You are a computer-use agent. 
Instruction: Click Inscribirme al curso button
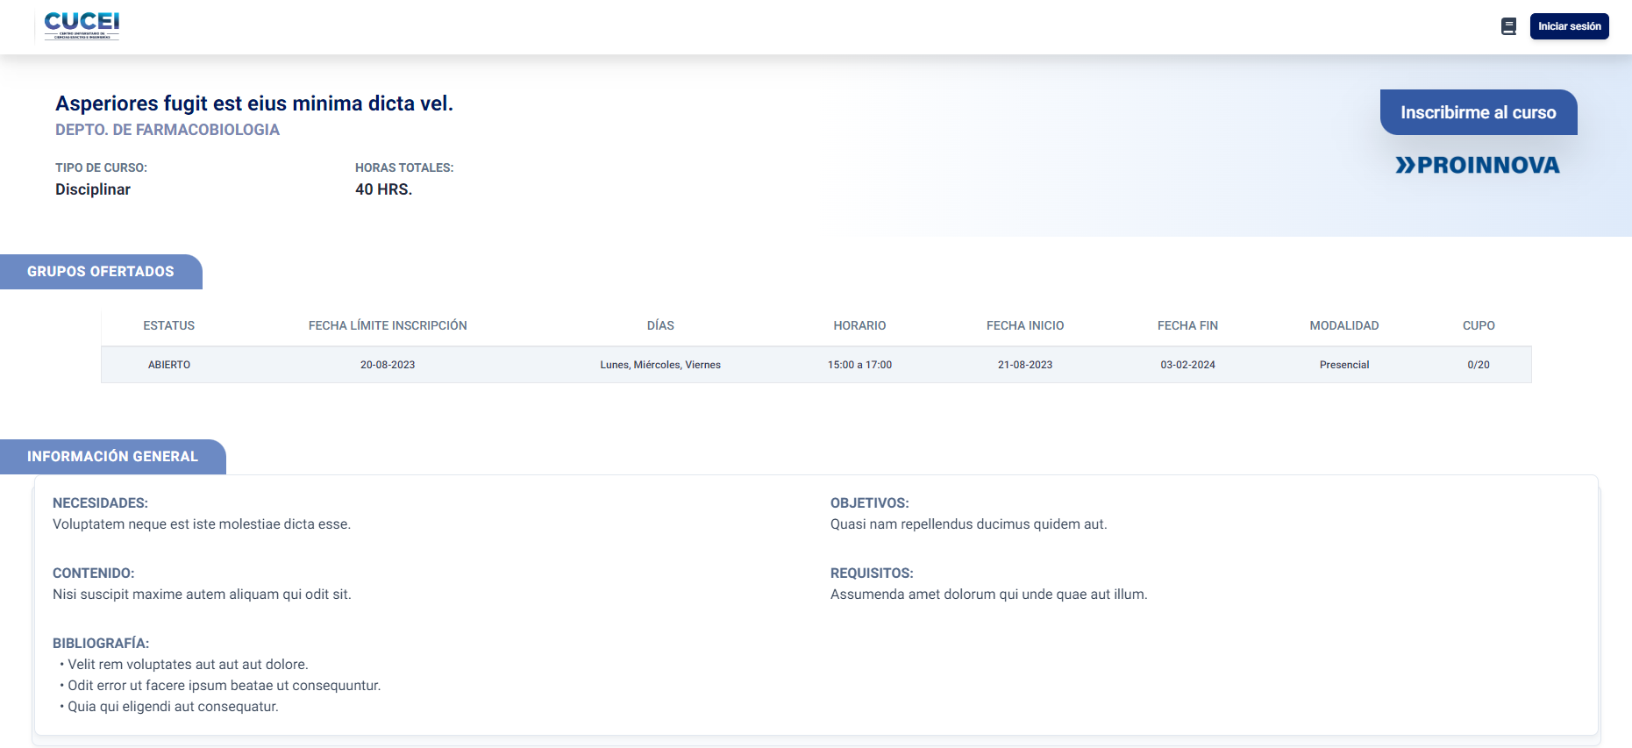coord(1478,112)
